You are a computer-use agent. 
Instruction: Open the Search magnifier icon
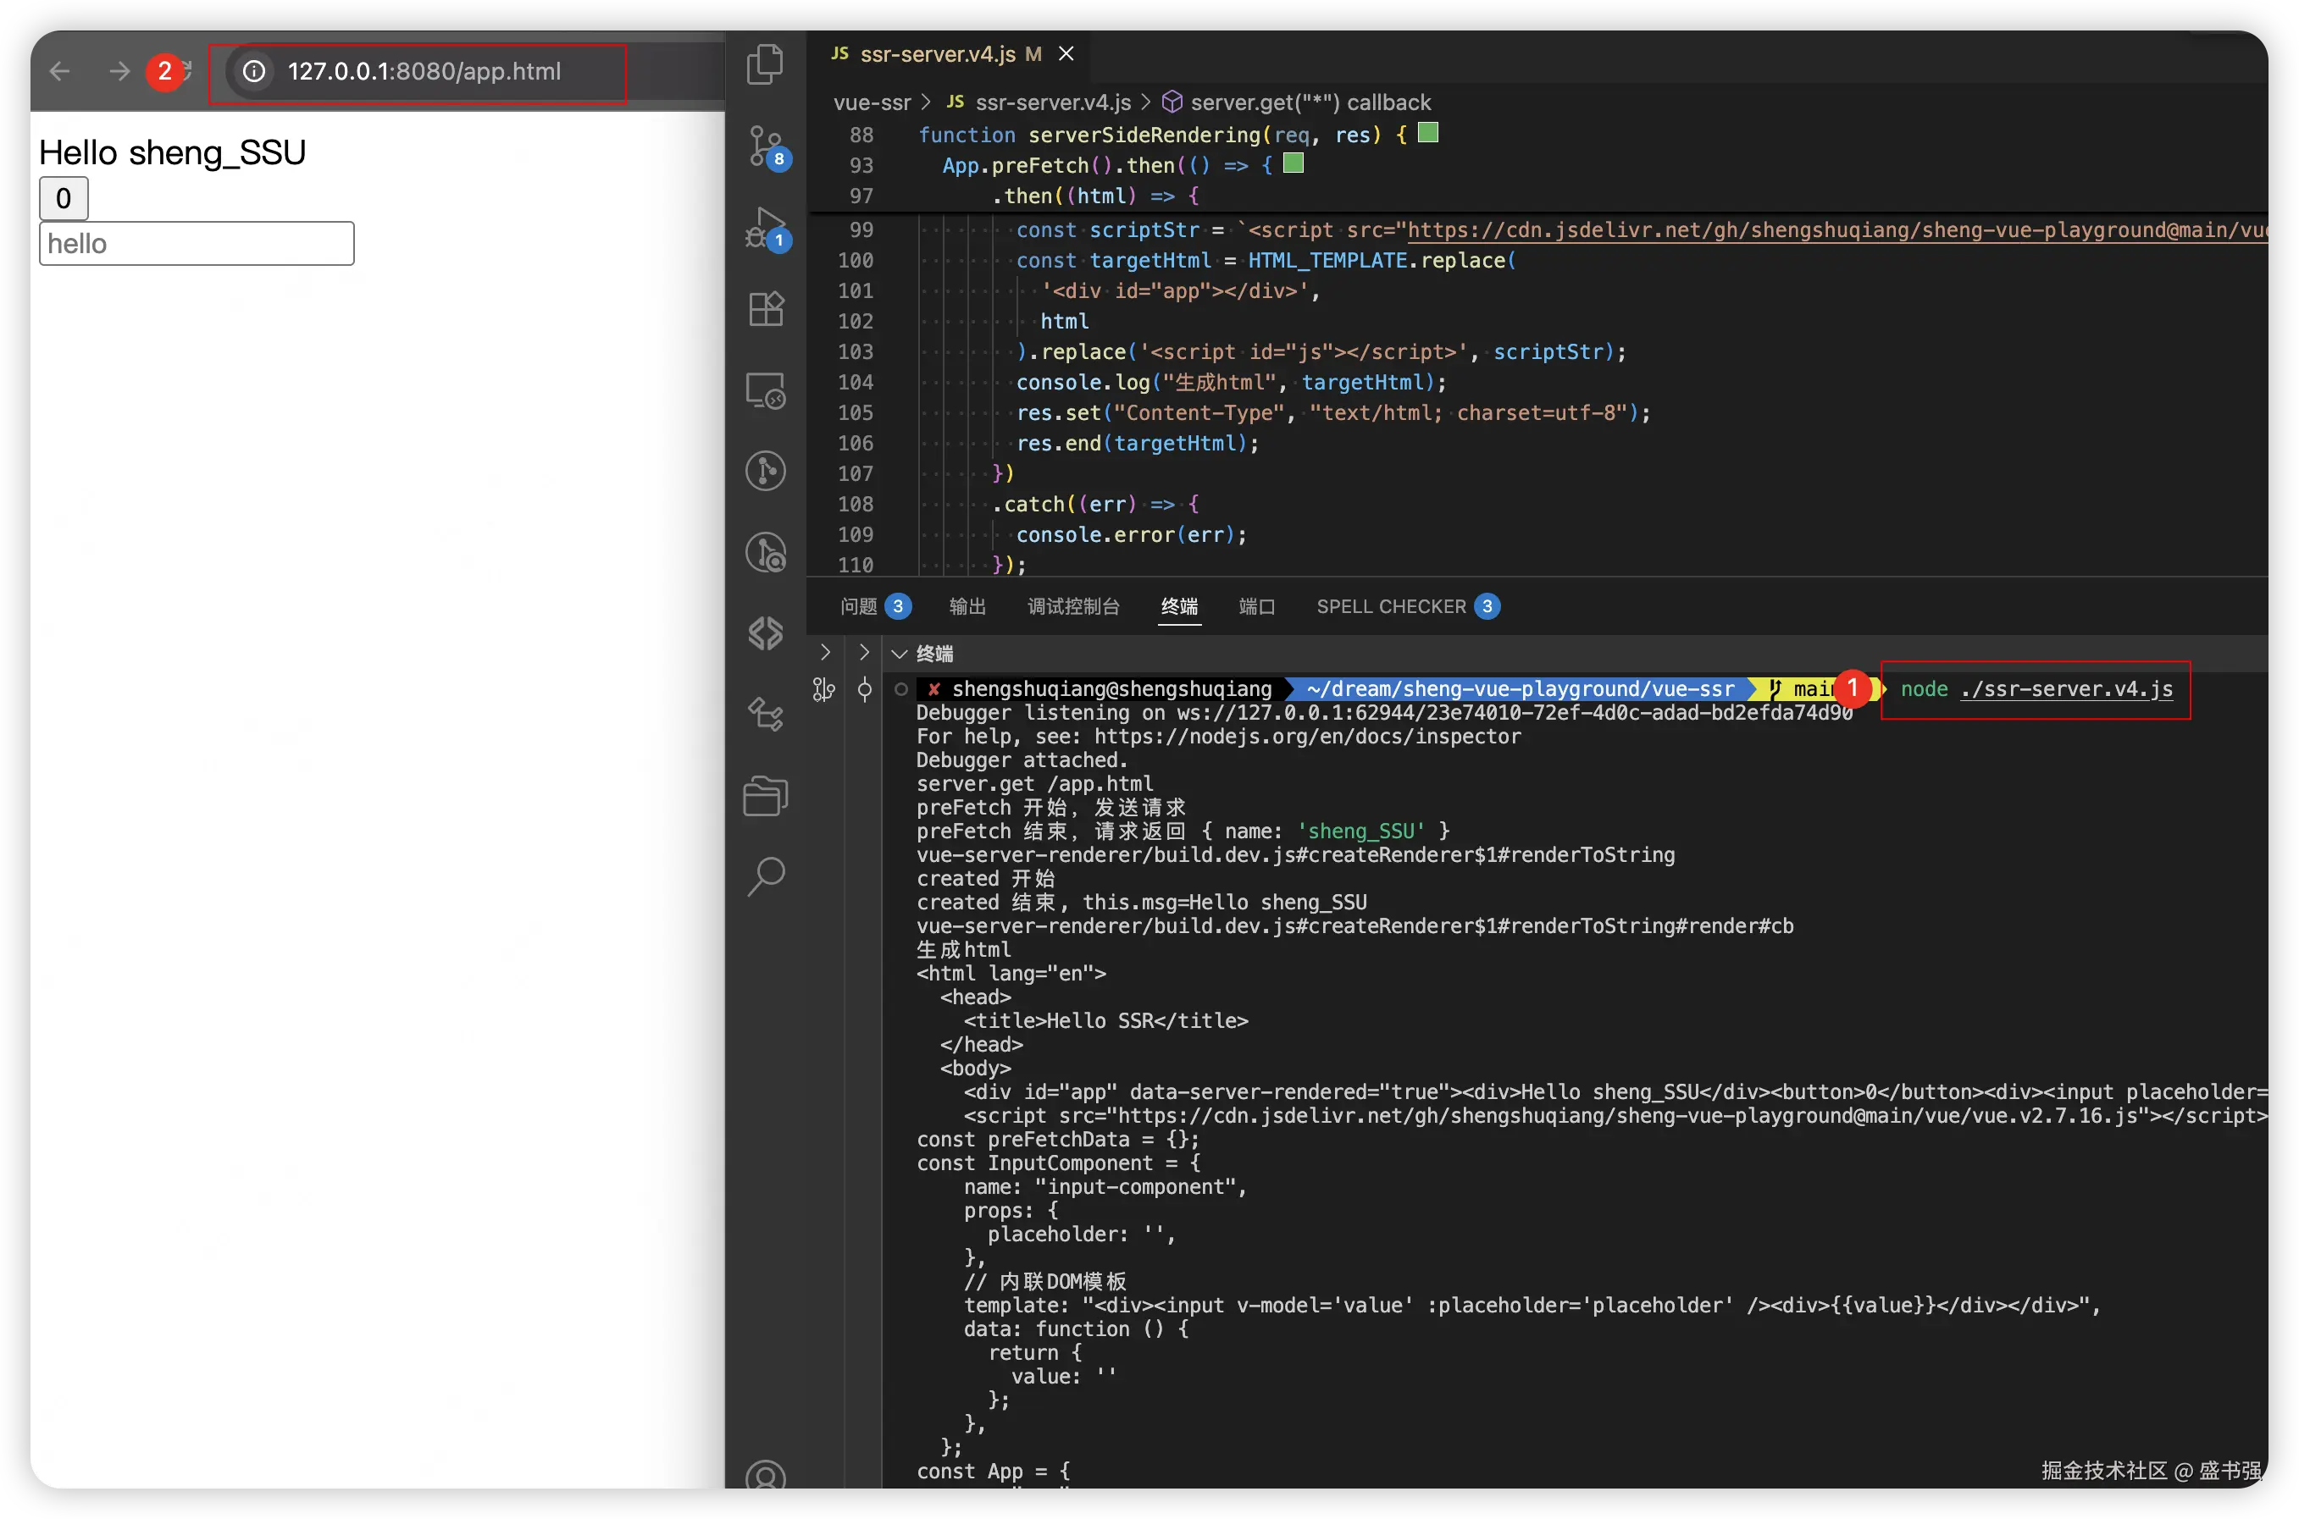(x=766, y=876)
